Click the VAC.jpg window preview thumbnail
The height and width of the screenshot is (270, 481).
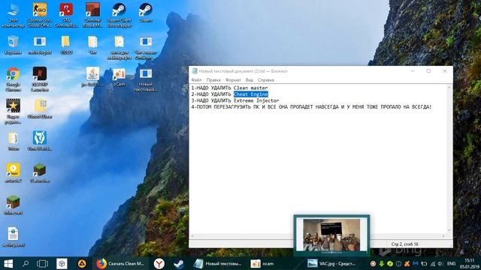[x=331, y=235]
